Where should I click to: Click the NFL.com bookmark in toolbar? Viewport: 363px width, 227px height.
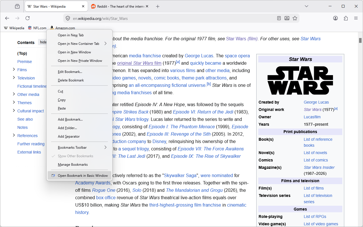coord(37,28)
